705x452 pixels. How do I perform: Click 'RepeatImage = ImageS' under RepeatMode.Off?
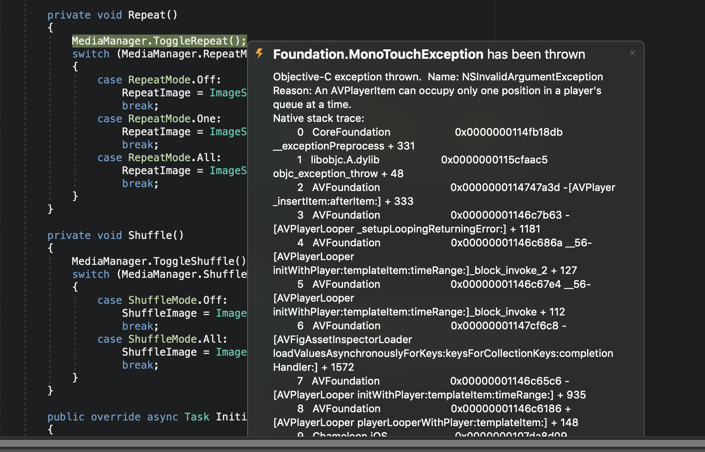tap(184, 92)
